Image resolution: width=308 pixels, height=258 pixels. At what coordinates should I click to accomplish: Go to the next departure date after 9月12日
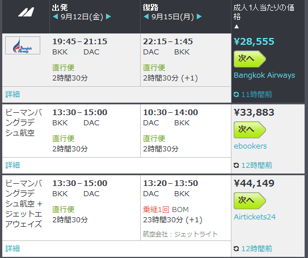(108, 16)
